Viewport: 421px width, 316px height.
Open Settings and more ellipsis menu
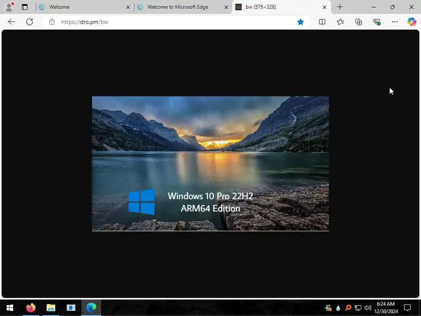(394, 22)
